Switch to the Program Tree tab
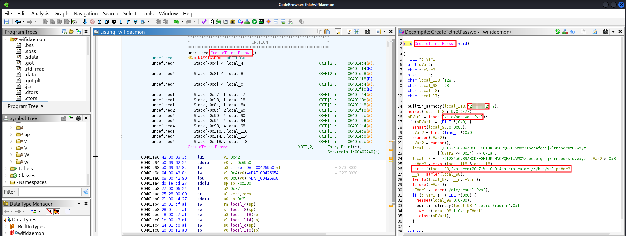The height and width of the screenshot is (236, 626). click(23, 106)
